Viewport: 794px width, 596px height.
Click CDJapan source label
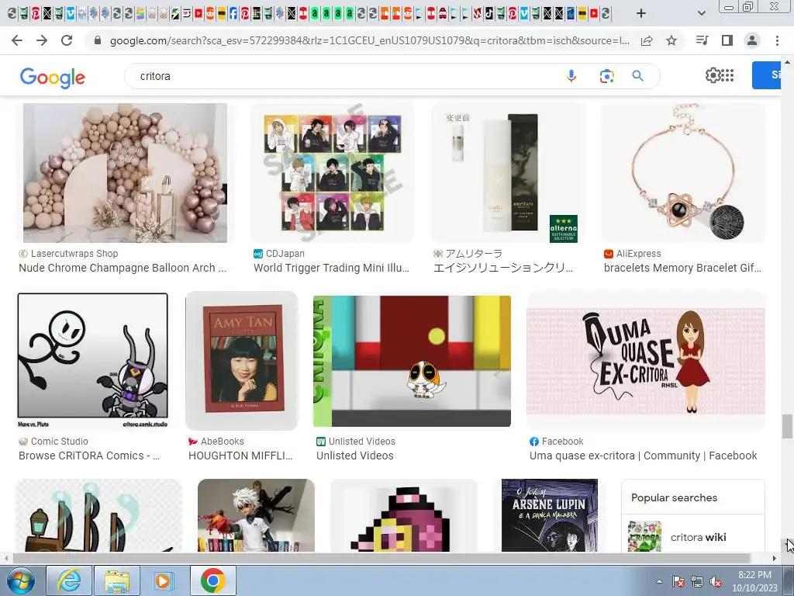pyautogui.click(x=285, y=254)
